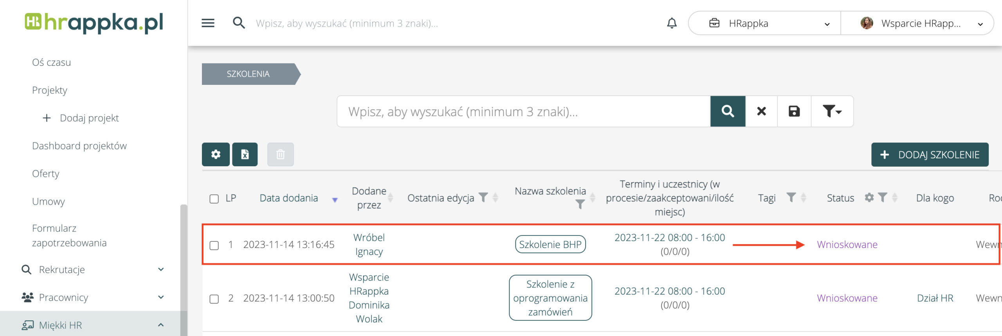Click Wsparcie HRappka Dominika Wolak link
1002x336 pixels.
[x=369, y=298]
